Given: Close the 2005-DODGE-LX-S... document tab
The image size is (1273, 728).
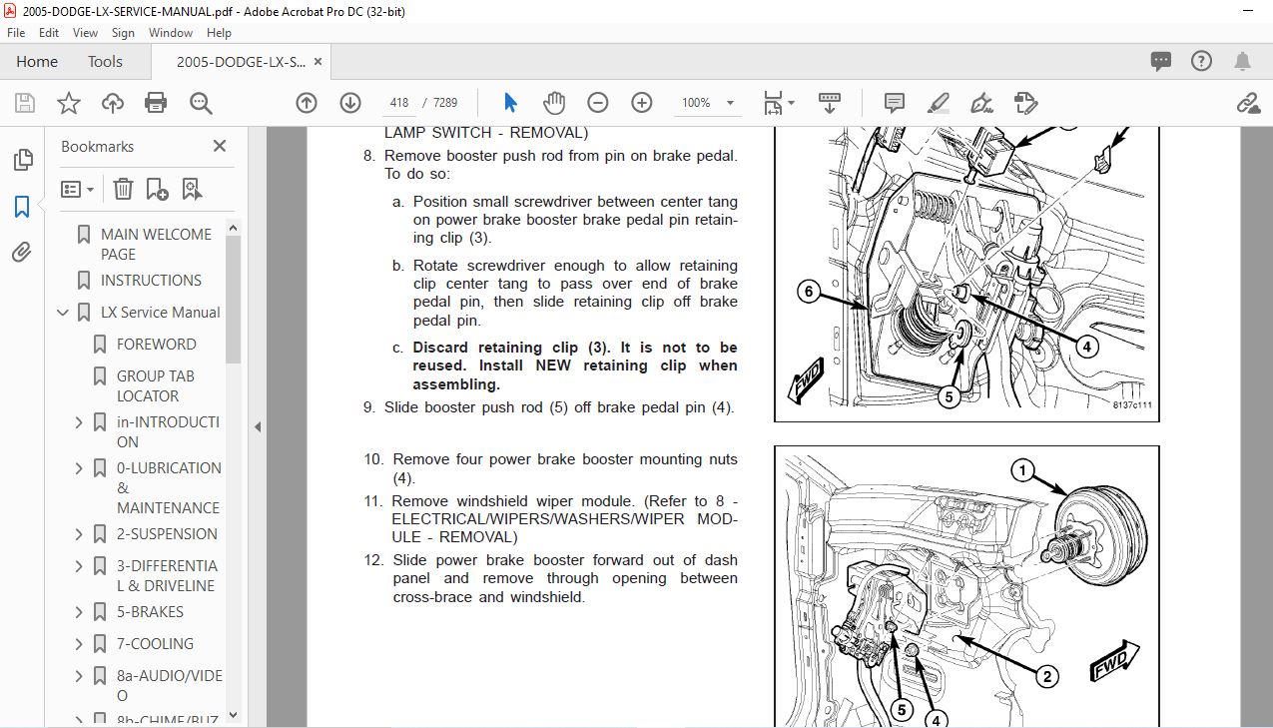Looking at the screenshot, I should pos(318,62).
